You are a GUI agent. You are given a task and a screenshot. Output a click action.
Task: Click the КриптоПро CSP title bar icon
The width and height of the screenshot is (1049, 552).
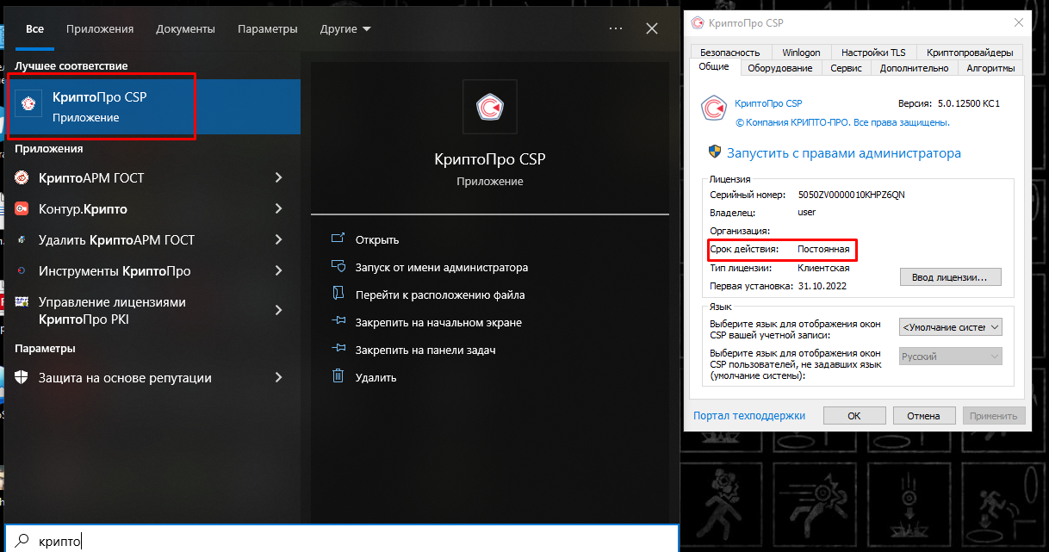pyautogui.click(x=696, y=22)
